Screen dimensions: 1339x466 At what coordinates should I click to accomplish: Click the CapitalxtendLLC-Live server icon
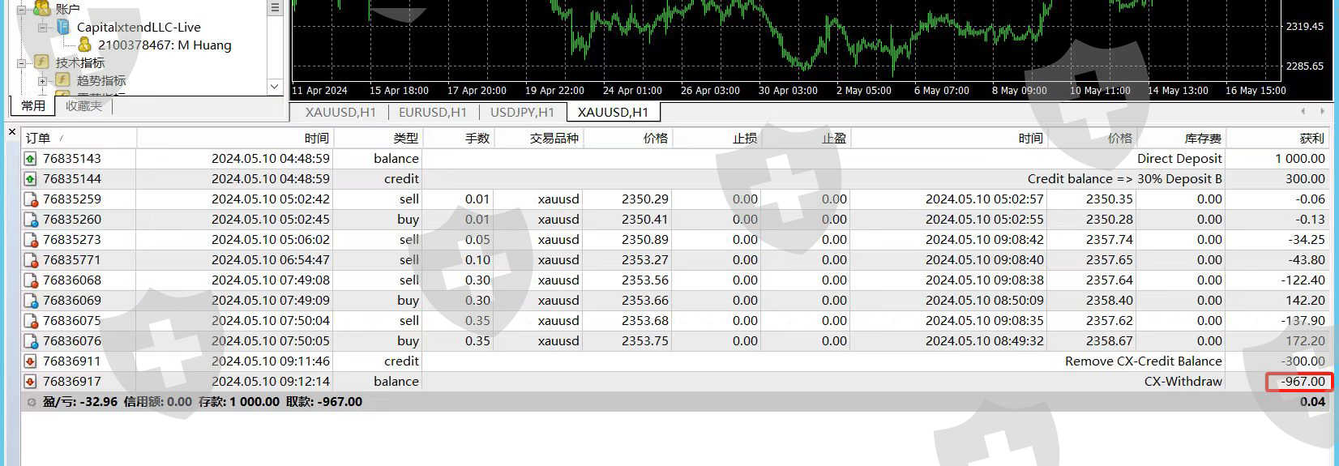click(x=62, y=27)
